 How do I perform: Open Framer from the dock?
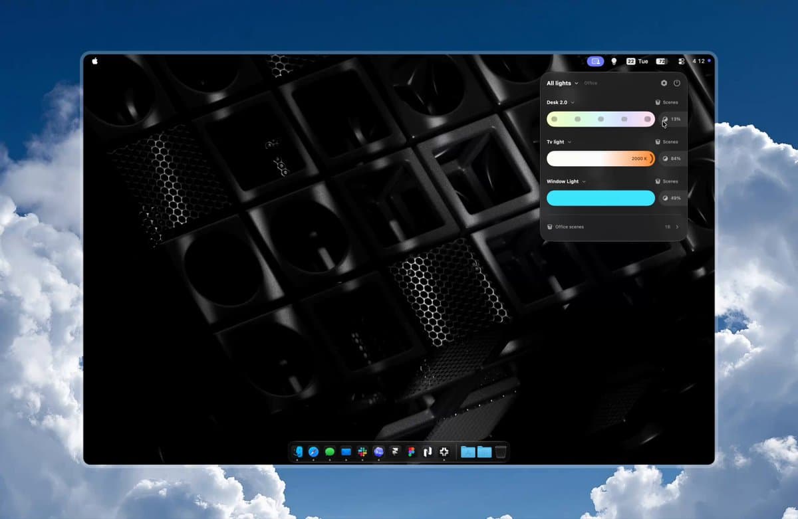coord(395,452)
